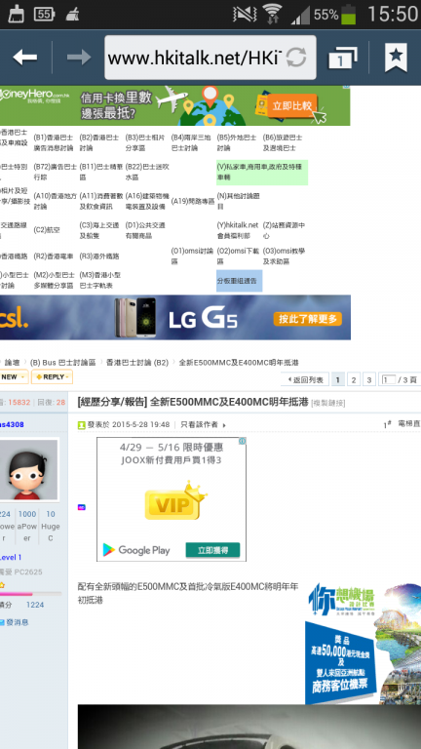Tap the browser back arrow

tap(24, 58)
